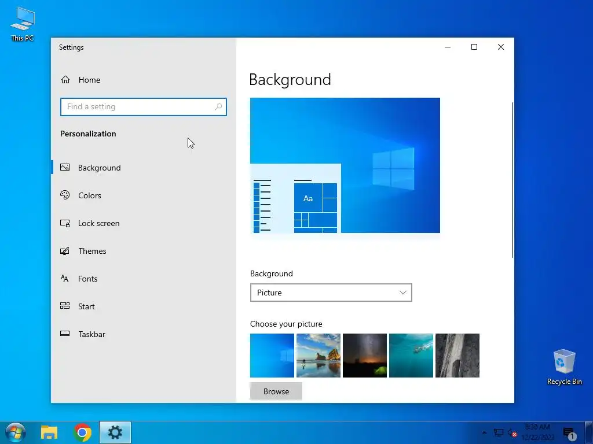Open This PC desktop icon
Image resolution: width=593 pixels, height=444 pixels.
(x=23, y=23)
